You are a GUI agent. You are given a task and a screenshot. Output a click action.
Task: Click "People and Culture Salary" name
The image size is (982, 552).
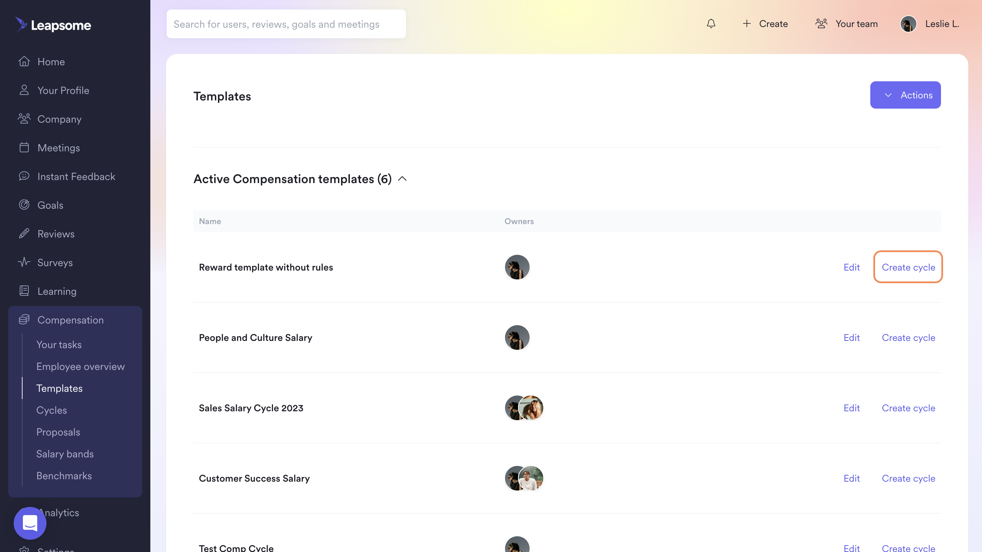click(256, 337)
